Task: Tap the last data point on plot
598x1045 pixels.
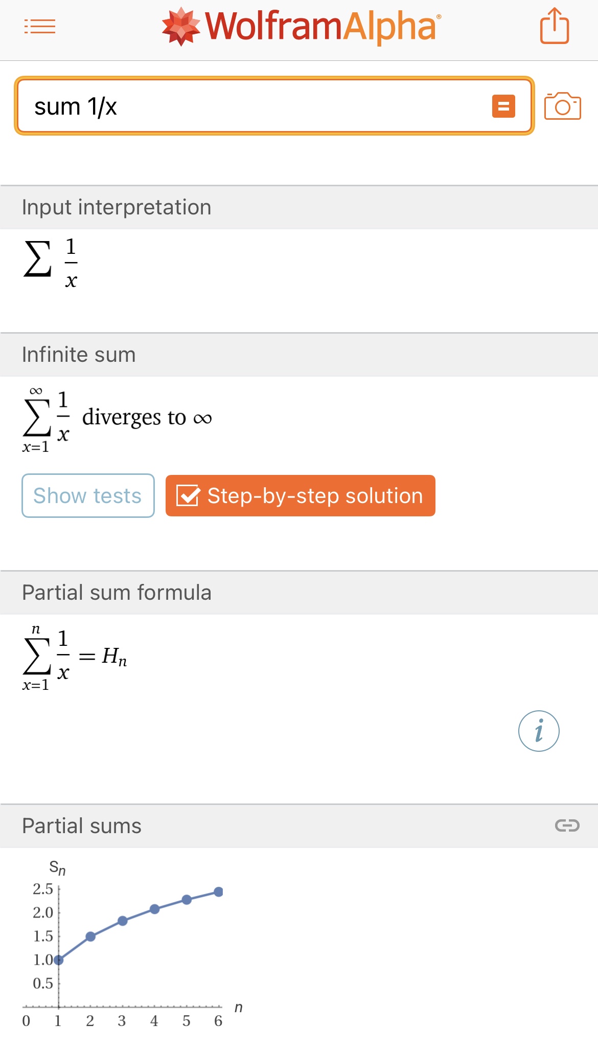Action: click(218, 892)
